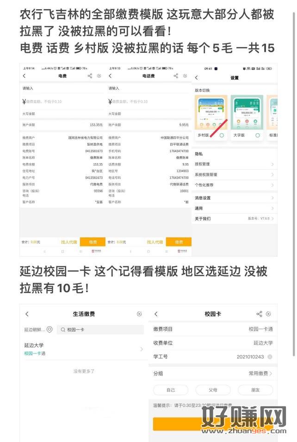Viewport: 297px width, 442px height.
Task: Open the 个性化推荐 settings row
Action: (x=235, y=185)
